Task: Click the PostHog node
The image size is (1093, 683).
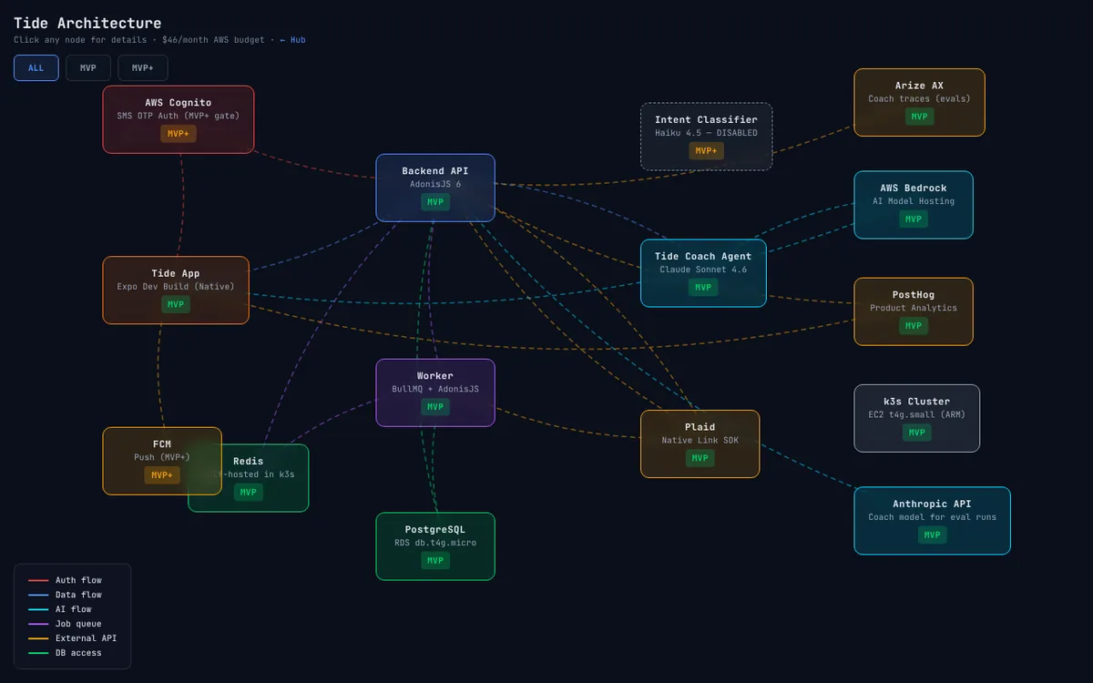Action: point(914,311)
